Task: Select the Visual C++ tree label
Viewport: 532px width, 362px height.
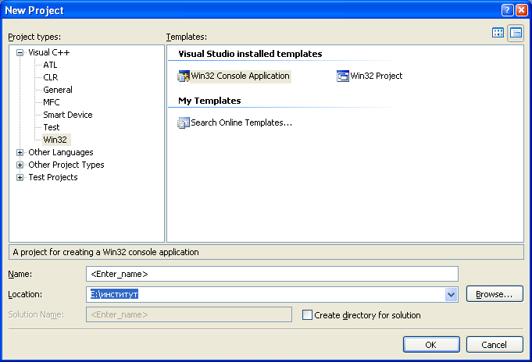Action: [49, 52]
